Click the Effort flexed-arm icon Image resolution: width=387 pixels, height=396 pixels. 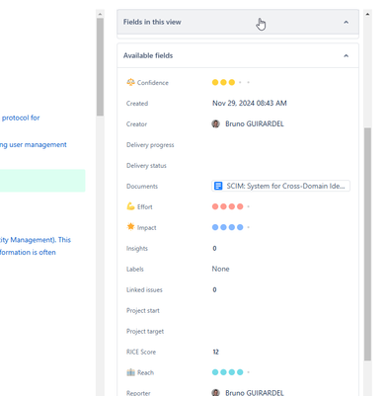point(130,206)
